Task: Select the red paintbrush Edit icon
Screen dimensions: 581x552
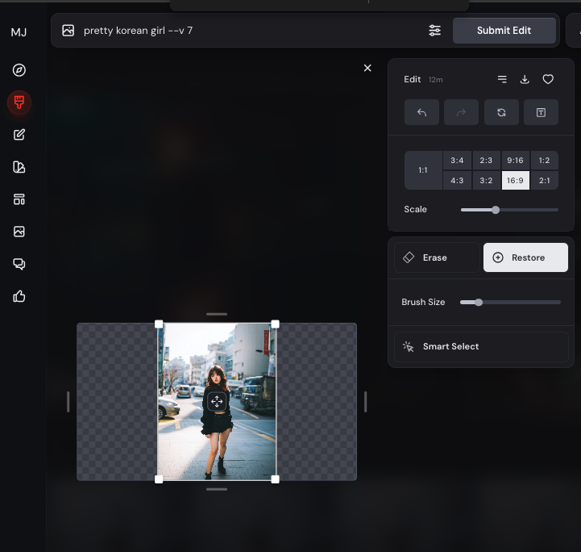Action: [x=19, y=102]
